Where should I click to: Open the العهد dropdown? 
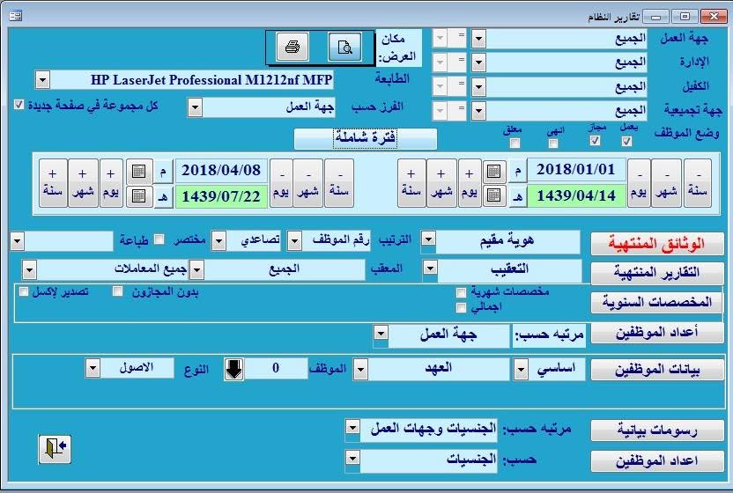point(360,370)
